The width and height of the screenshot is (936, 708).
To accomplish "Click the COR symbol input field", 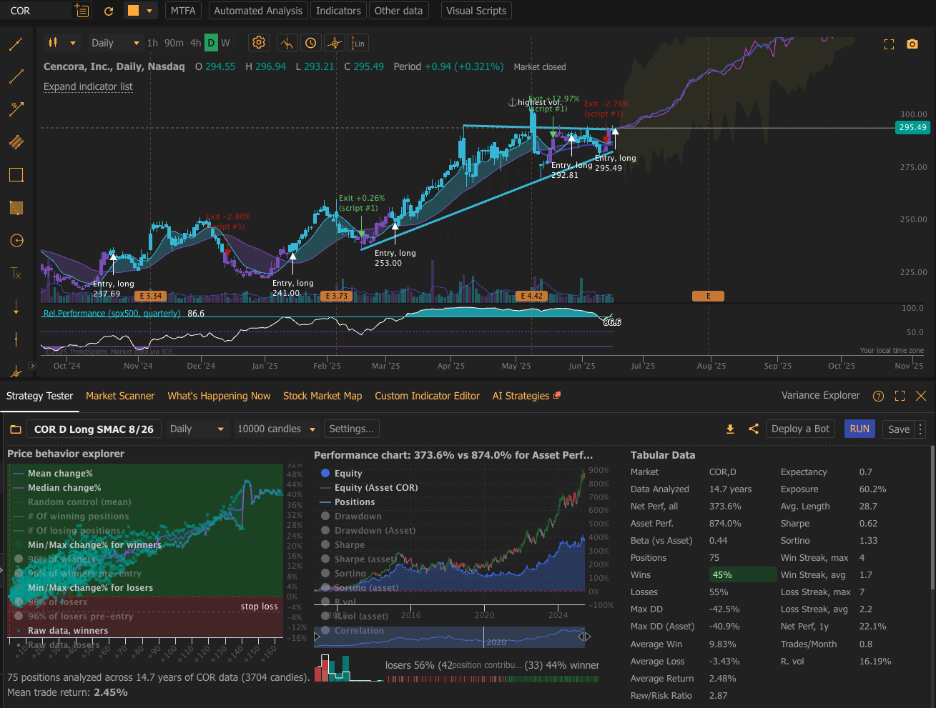I will (x=39, y=11).
